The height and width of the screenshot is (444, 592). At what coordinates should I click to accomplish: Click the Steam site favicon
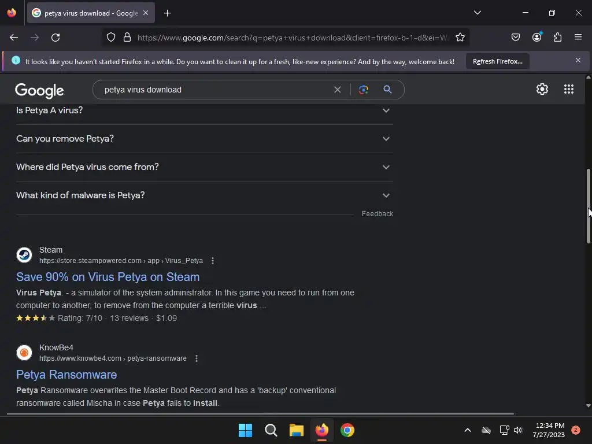point(24,255)
